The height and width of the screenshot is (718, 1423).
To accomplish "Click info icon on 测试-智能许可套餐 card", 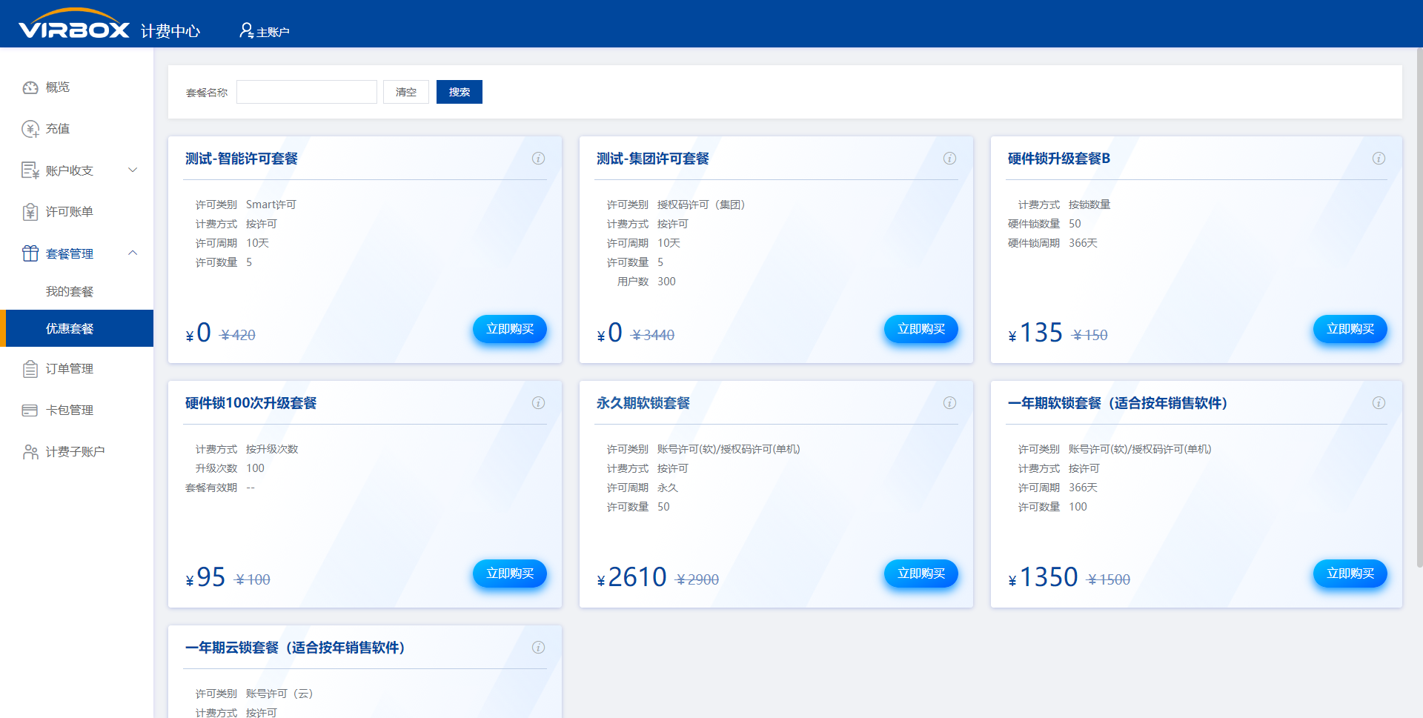I will tap(539, 159).
